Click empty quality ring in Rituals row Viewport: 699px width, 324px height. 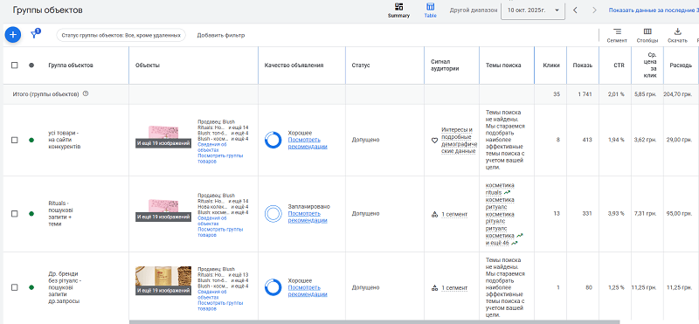[x=273, y=214]
